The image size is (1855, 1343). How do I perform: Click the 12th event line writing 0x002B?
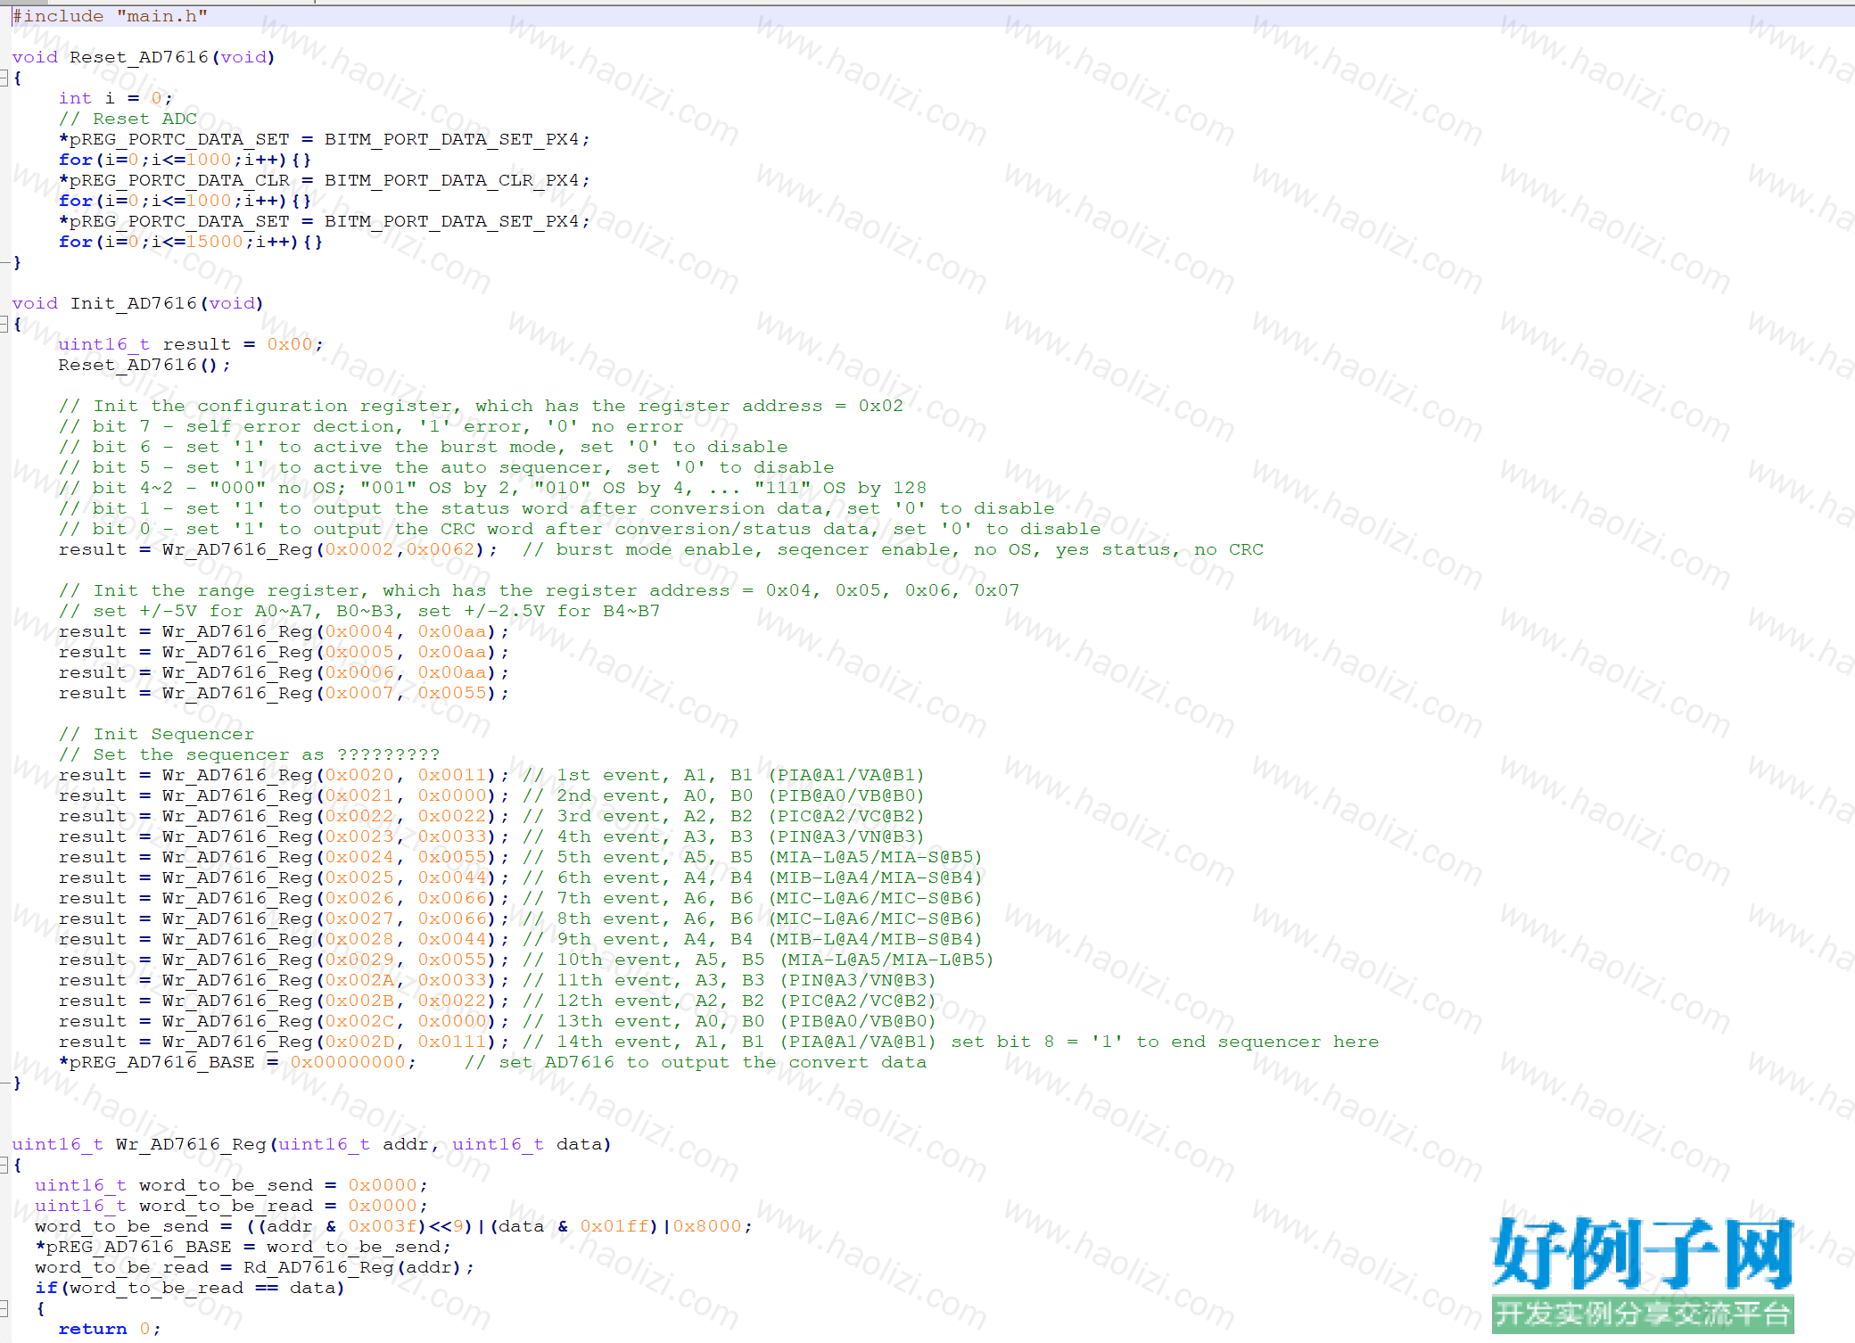(x=498, y=1001)
